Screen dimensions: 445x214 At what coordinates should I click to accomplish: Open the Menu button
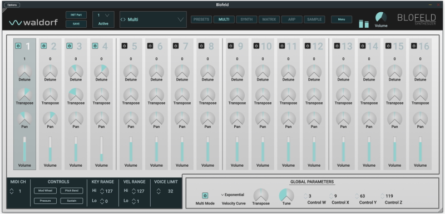pyautogui.click(x=342, y=19)
